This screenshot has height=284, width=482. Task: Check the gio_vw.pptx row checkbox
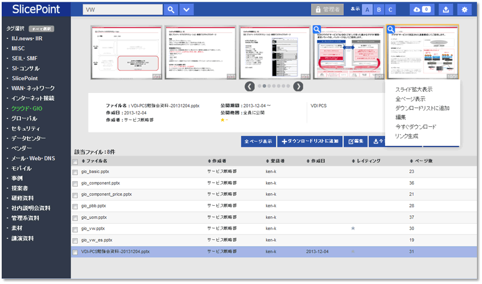(76, 229)
